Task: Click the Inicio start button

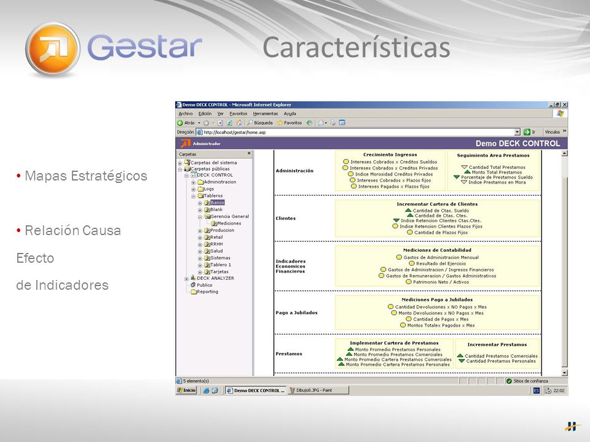Action: [x=187, y=390]
